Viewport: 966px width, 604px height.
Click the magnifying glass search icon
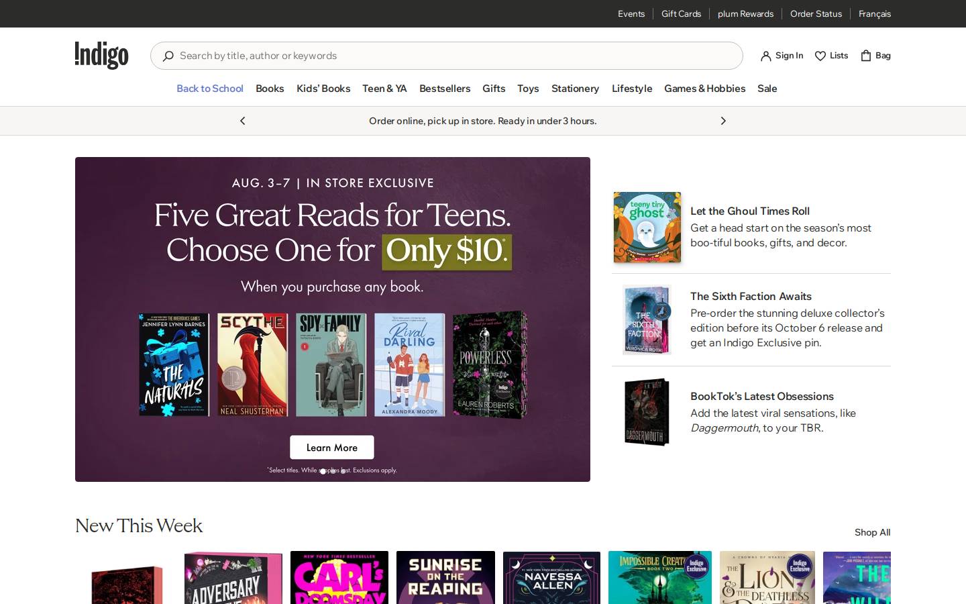(168, 56)
